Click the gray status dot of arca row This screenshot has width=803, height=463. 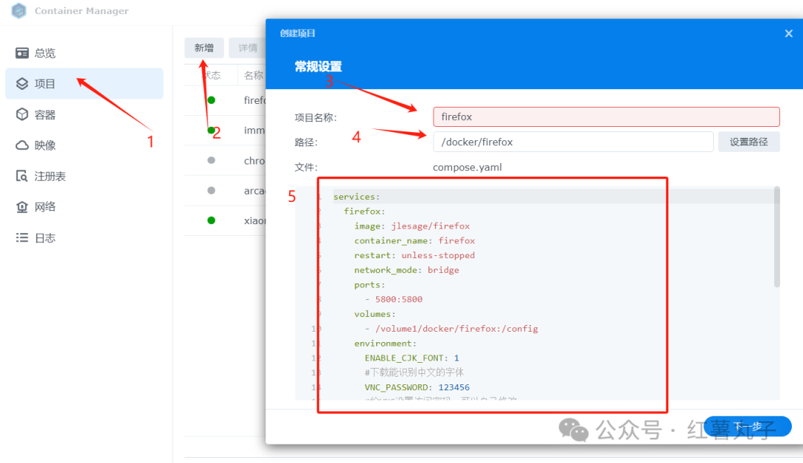(211, 191)
